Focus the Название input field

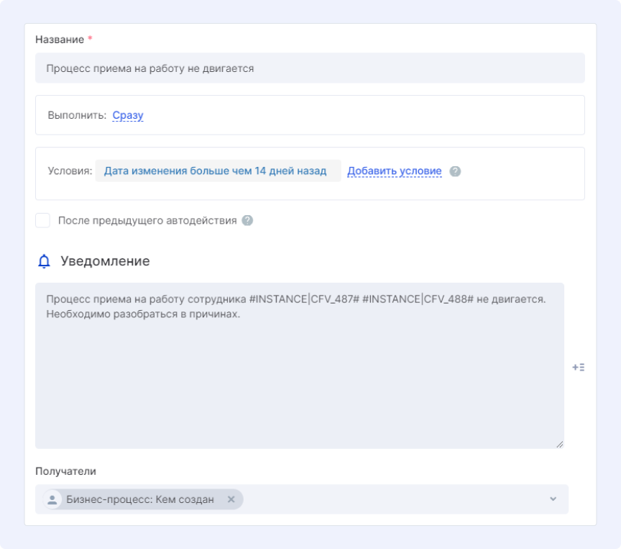310,68
